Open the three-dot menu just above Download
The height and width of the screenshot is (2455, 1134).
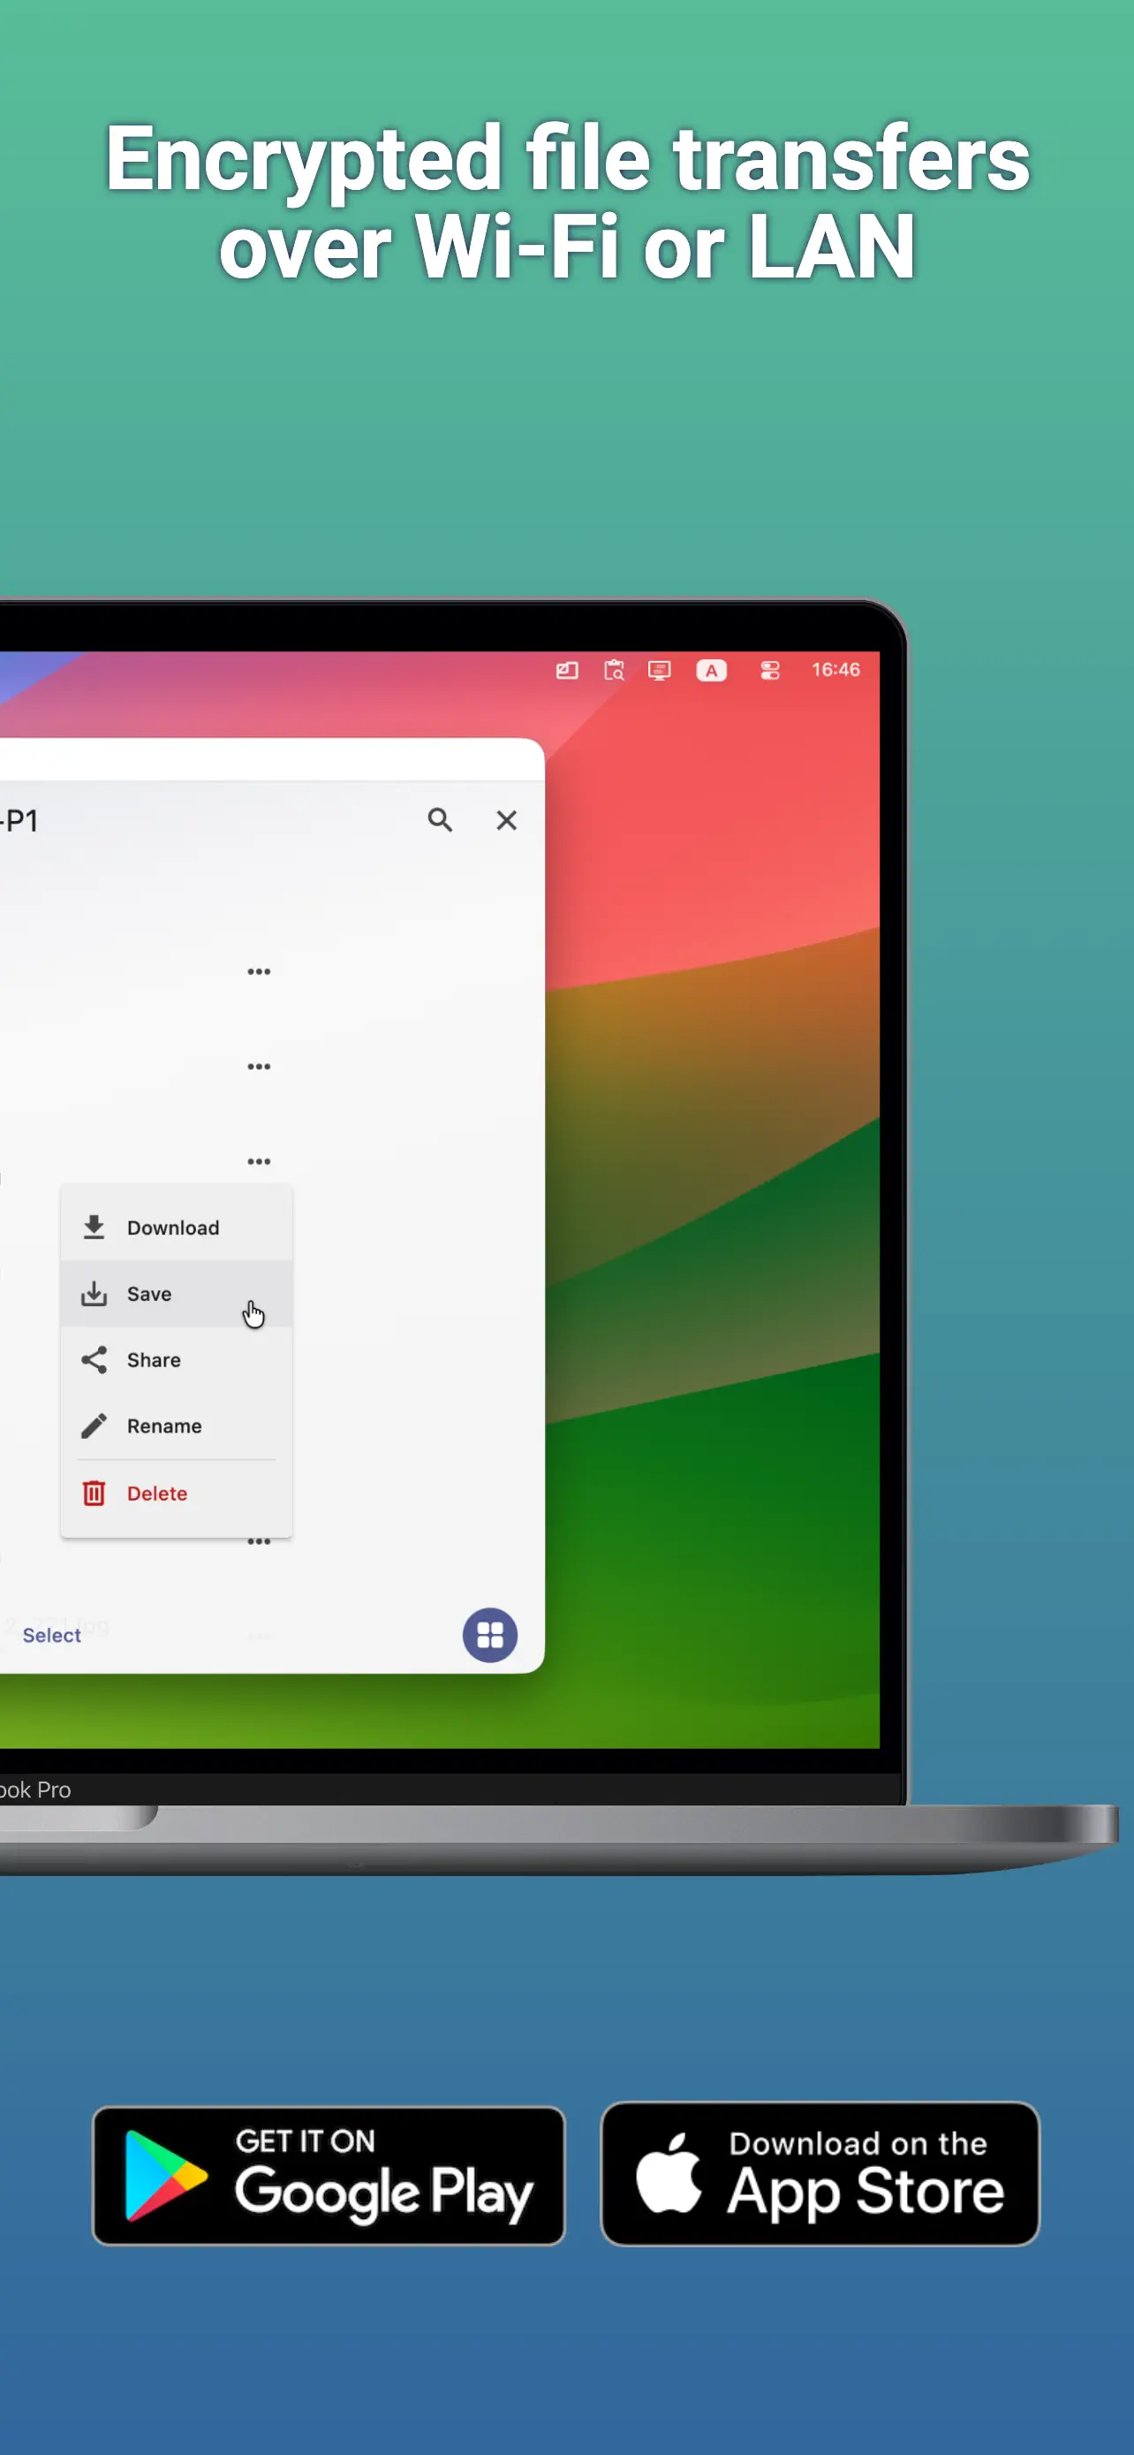[x=259, y=1161]
